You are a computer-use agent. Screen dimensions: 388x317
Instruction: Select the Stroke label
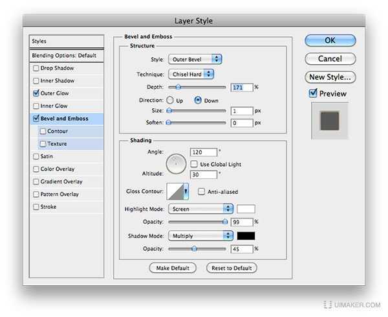point(48,207)
